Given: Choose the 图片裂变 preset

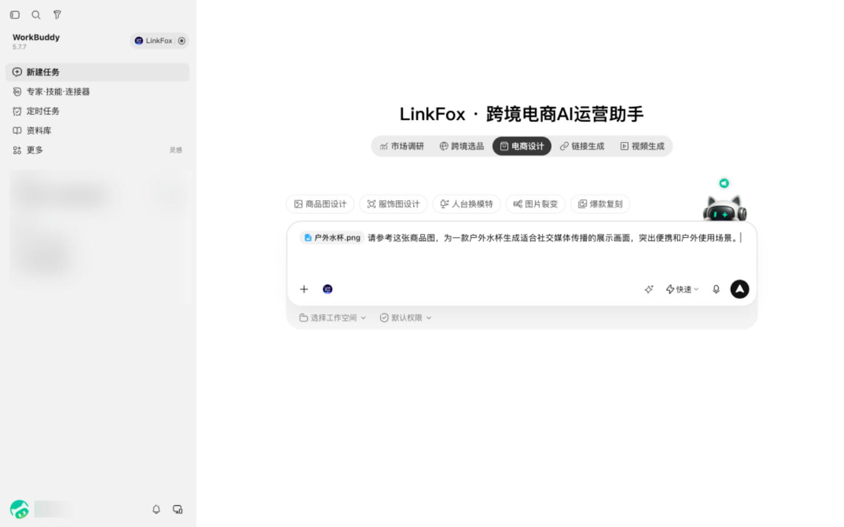Looking at the screenshot, I should pyautogui.click(x=536, y=204).
